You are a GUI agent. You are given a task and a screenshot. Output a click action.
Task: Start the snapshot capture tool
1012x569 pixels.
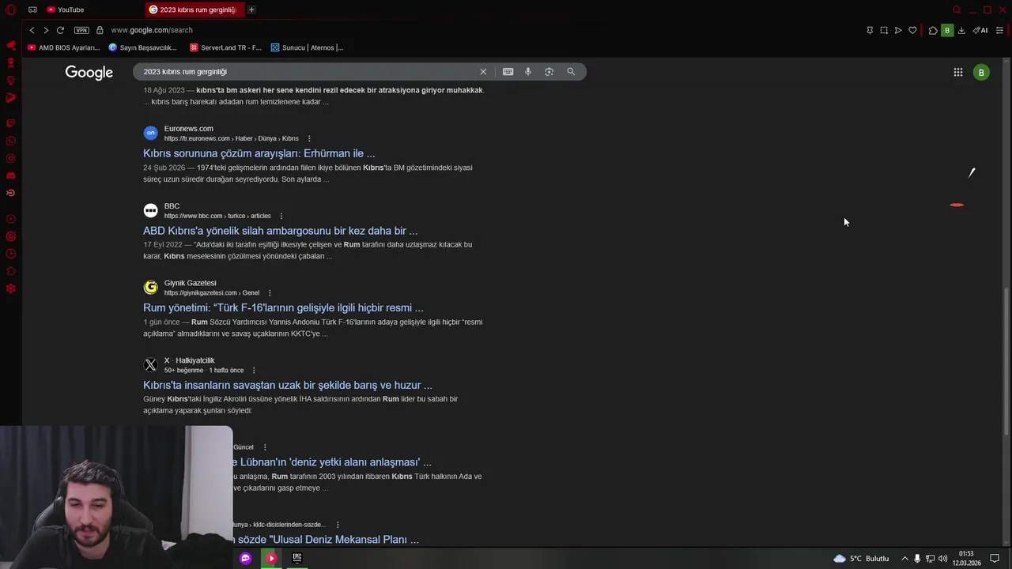tap(884, 30)
